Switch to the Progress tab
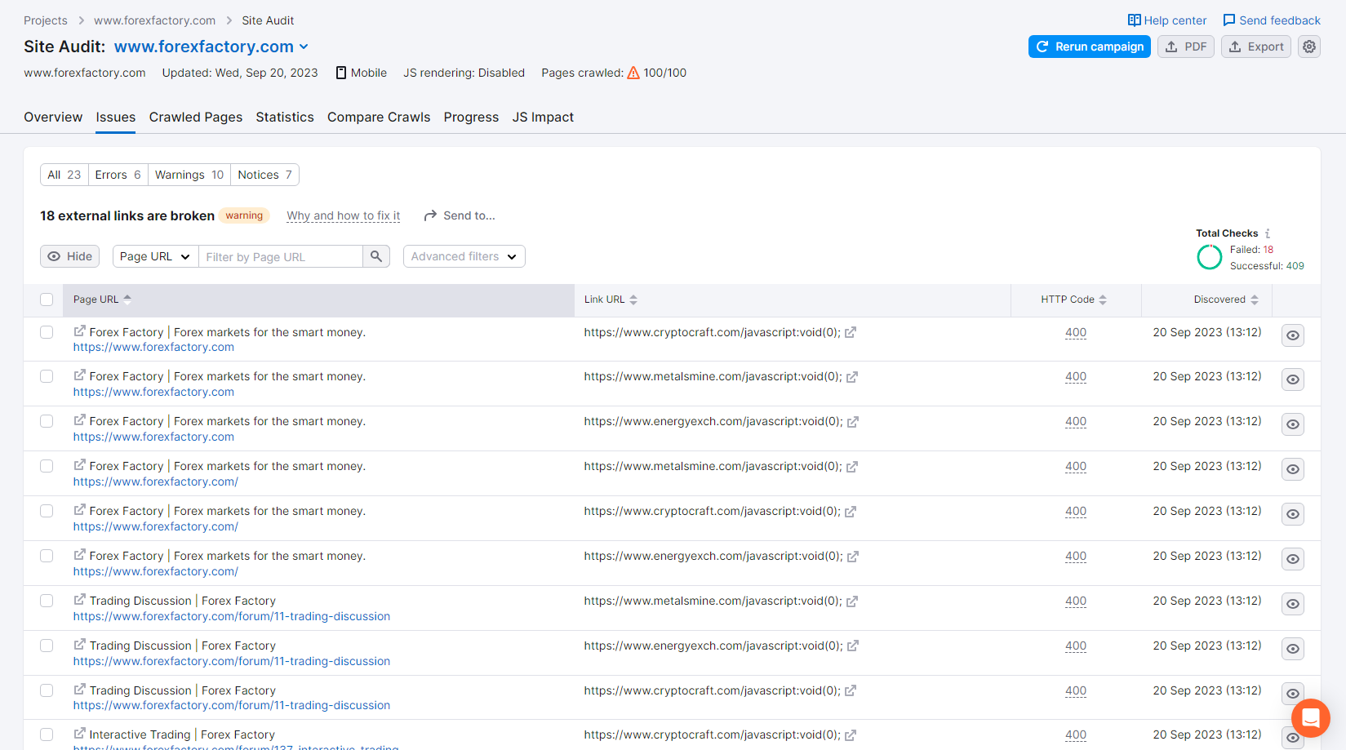 (471, 118)
